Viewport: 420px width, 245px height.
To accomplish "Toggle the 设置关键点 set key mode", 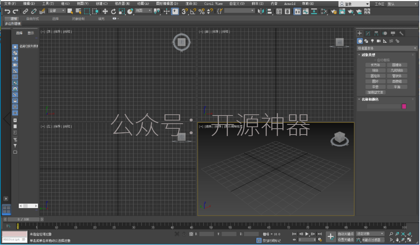I will click(x=346, y=240).
